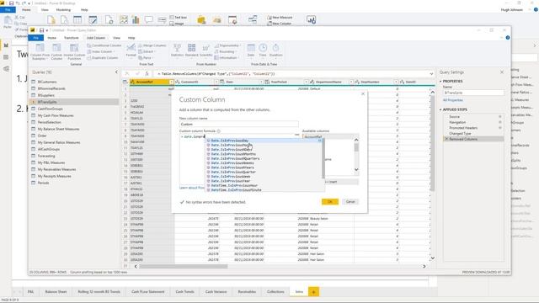Viewport: 539px width, 303px height.
Task: Click the horizontal data grid scrollbar
Action: coord(184,266)
